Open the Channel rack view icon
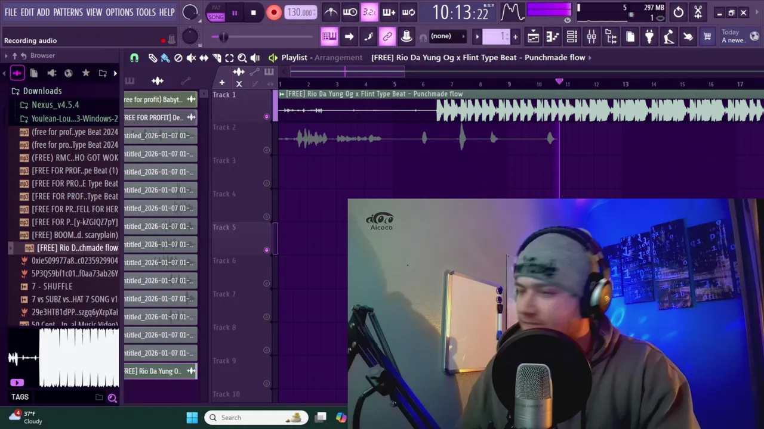764x429 pixels. click(572, 37)
